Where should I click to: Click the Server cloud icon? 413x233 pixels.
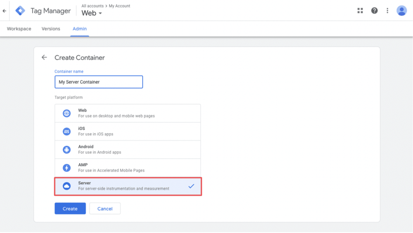click(66, 186)
